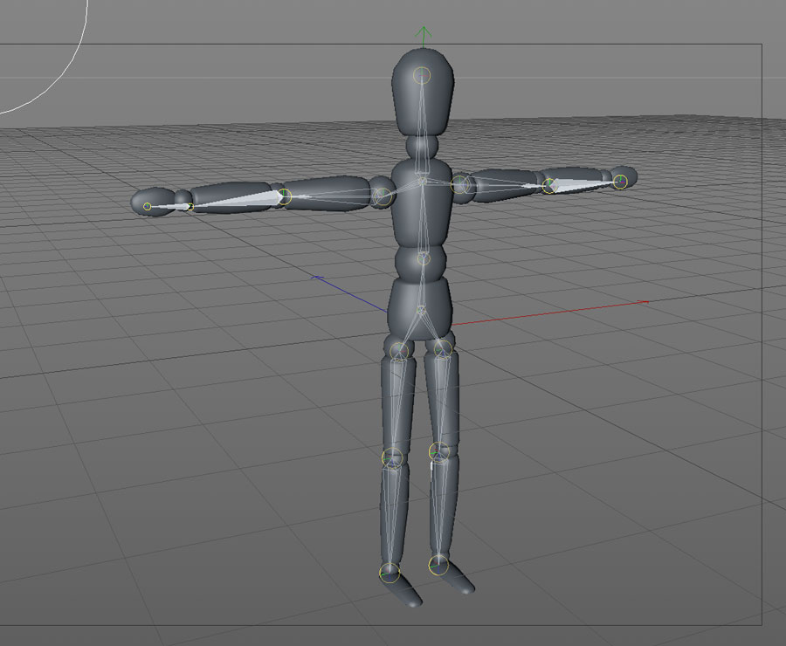Viewport: 786px width, 646px height.
Task: Pick the elbow joint on the screen-right arm
Action: [x=549, y=185]
